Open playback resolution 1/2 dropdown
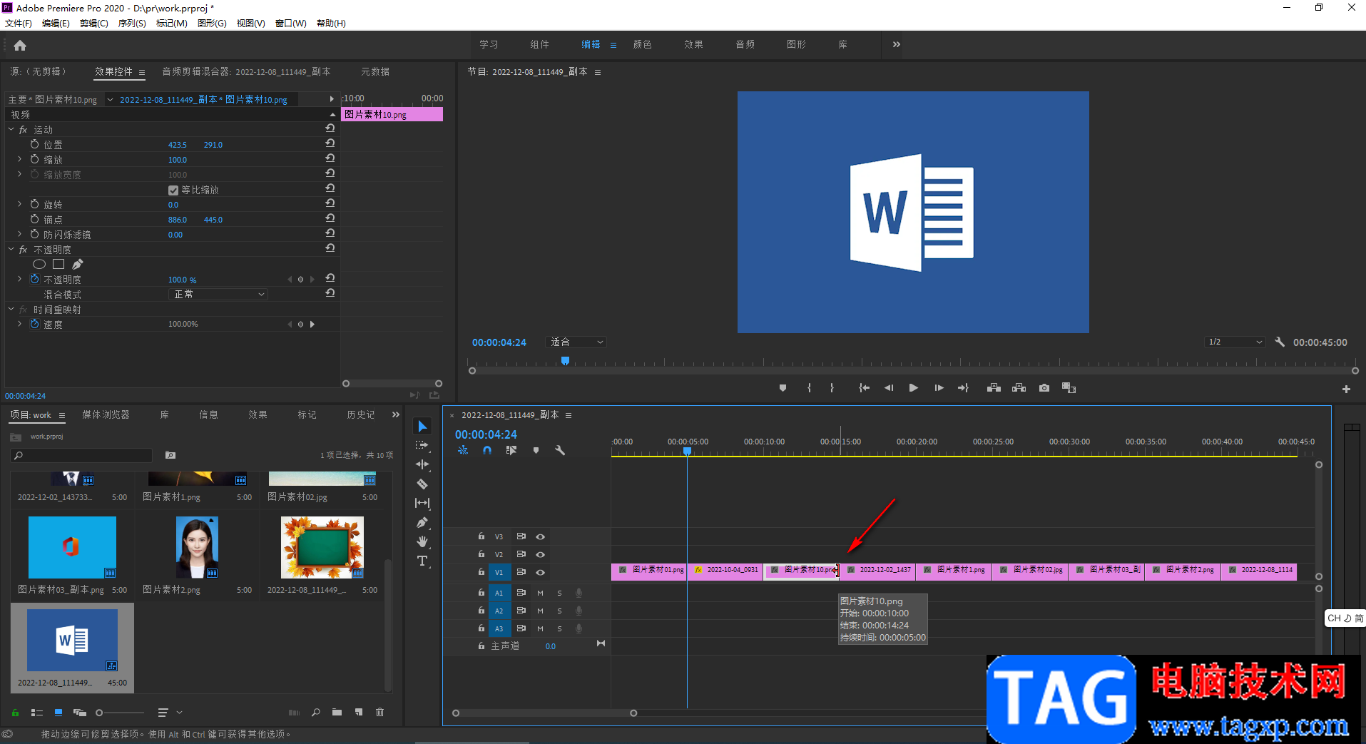The width and height of the screenshot is (1366, 744). (1235, 342)
